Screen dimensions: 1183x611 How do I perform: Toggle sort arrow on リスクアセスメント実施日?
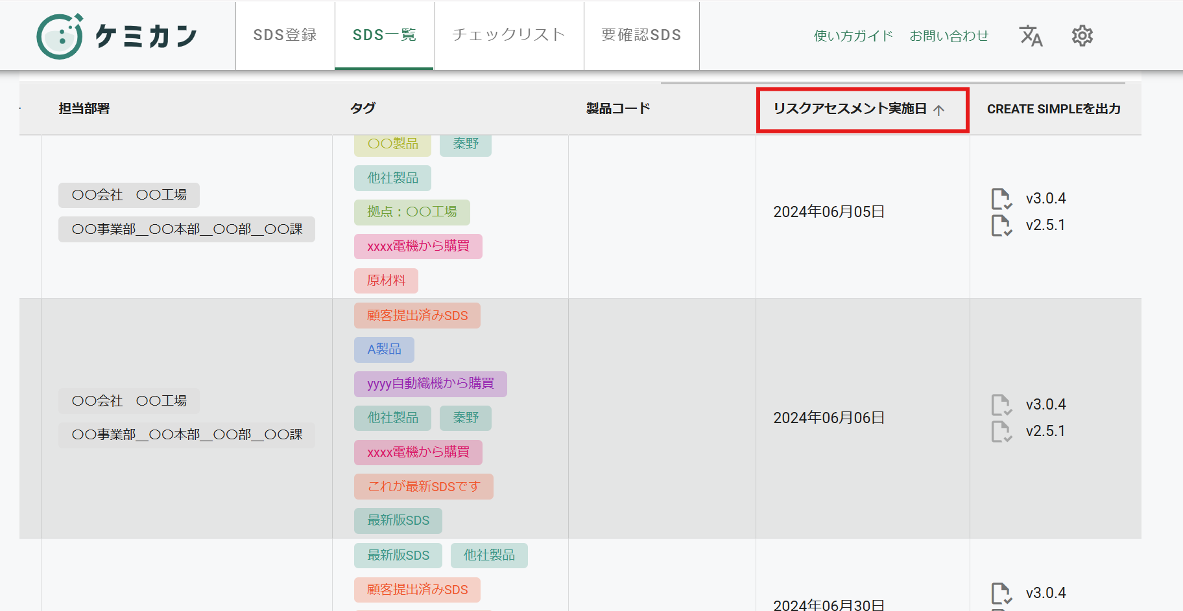(938, 110)
